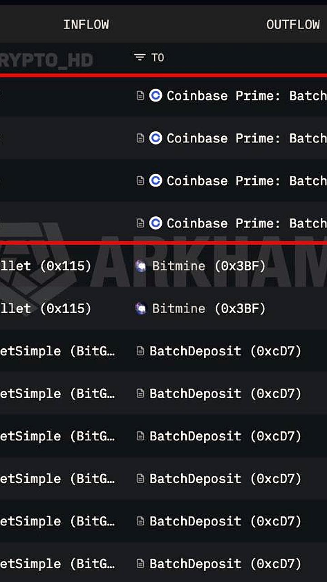The image size is (327, 582).
Task: Open filtering for the Coinbase Prime recipient column
Action: [139, 58]
